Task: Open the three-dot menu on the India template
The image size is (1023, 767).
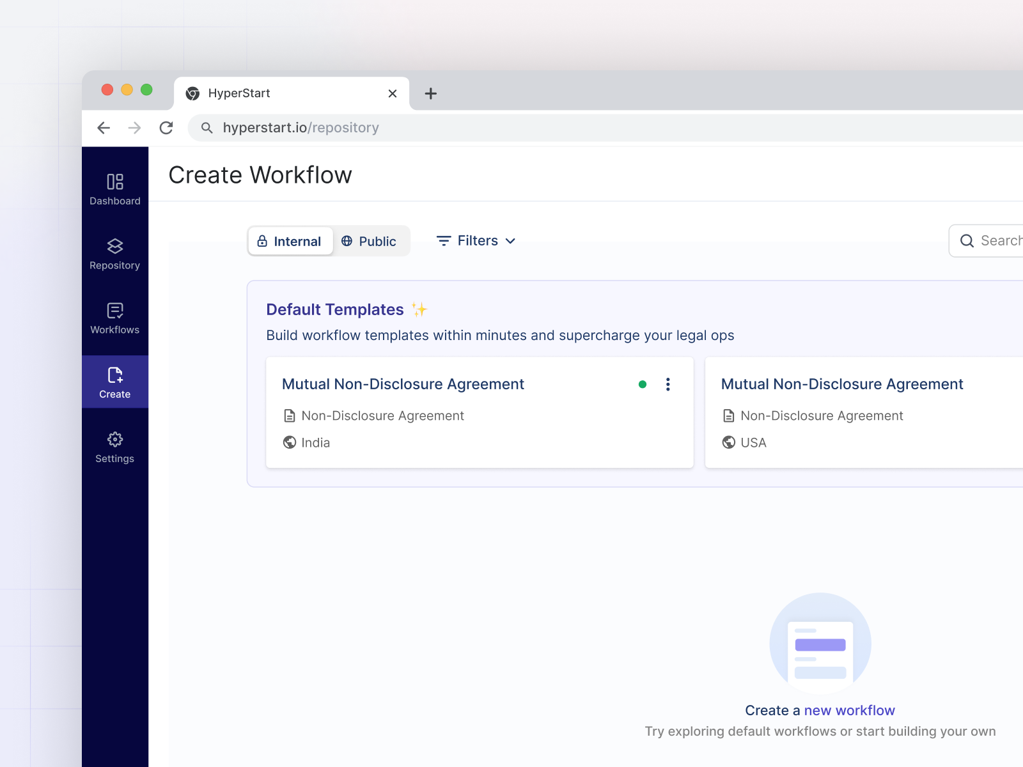Action: pyautogui.click(x=668, y=384)
